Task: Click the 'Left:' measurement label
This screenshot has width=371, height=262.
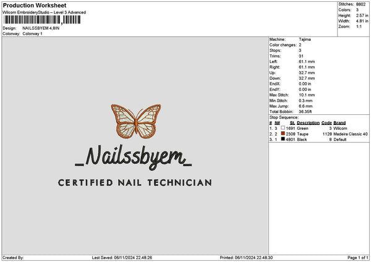Action: pos(273,61)
